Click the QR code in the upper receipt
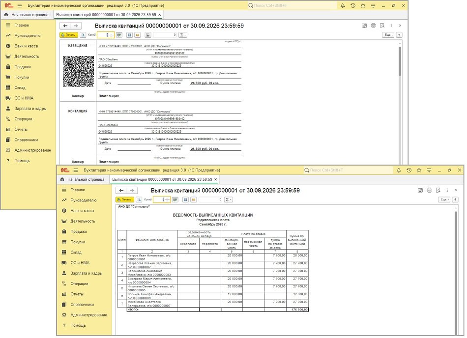 (x=78, y=71)
